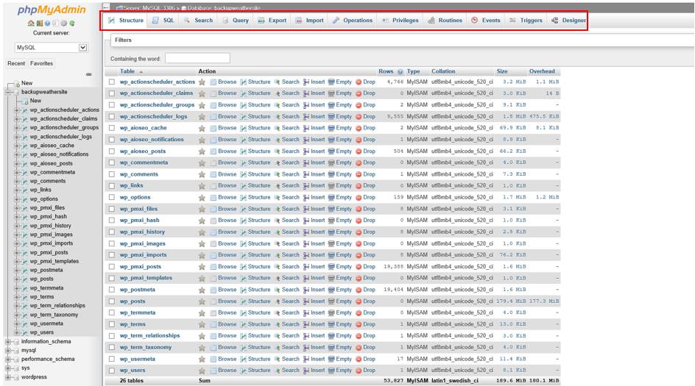695x386 pixels.
Task: Favorite star for wp_actionscheduler_actions
Action: point(202,82)
